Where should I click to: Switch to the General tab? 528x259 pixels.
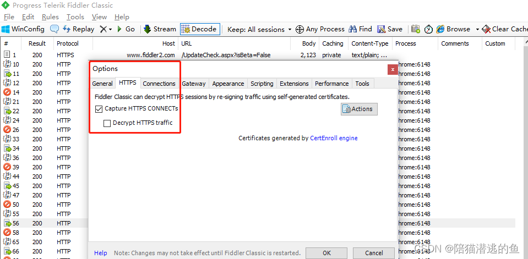tap(102, 84)
